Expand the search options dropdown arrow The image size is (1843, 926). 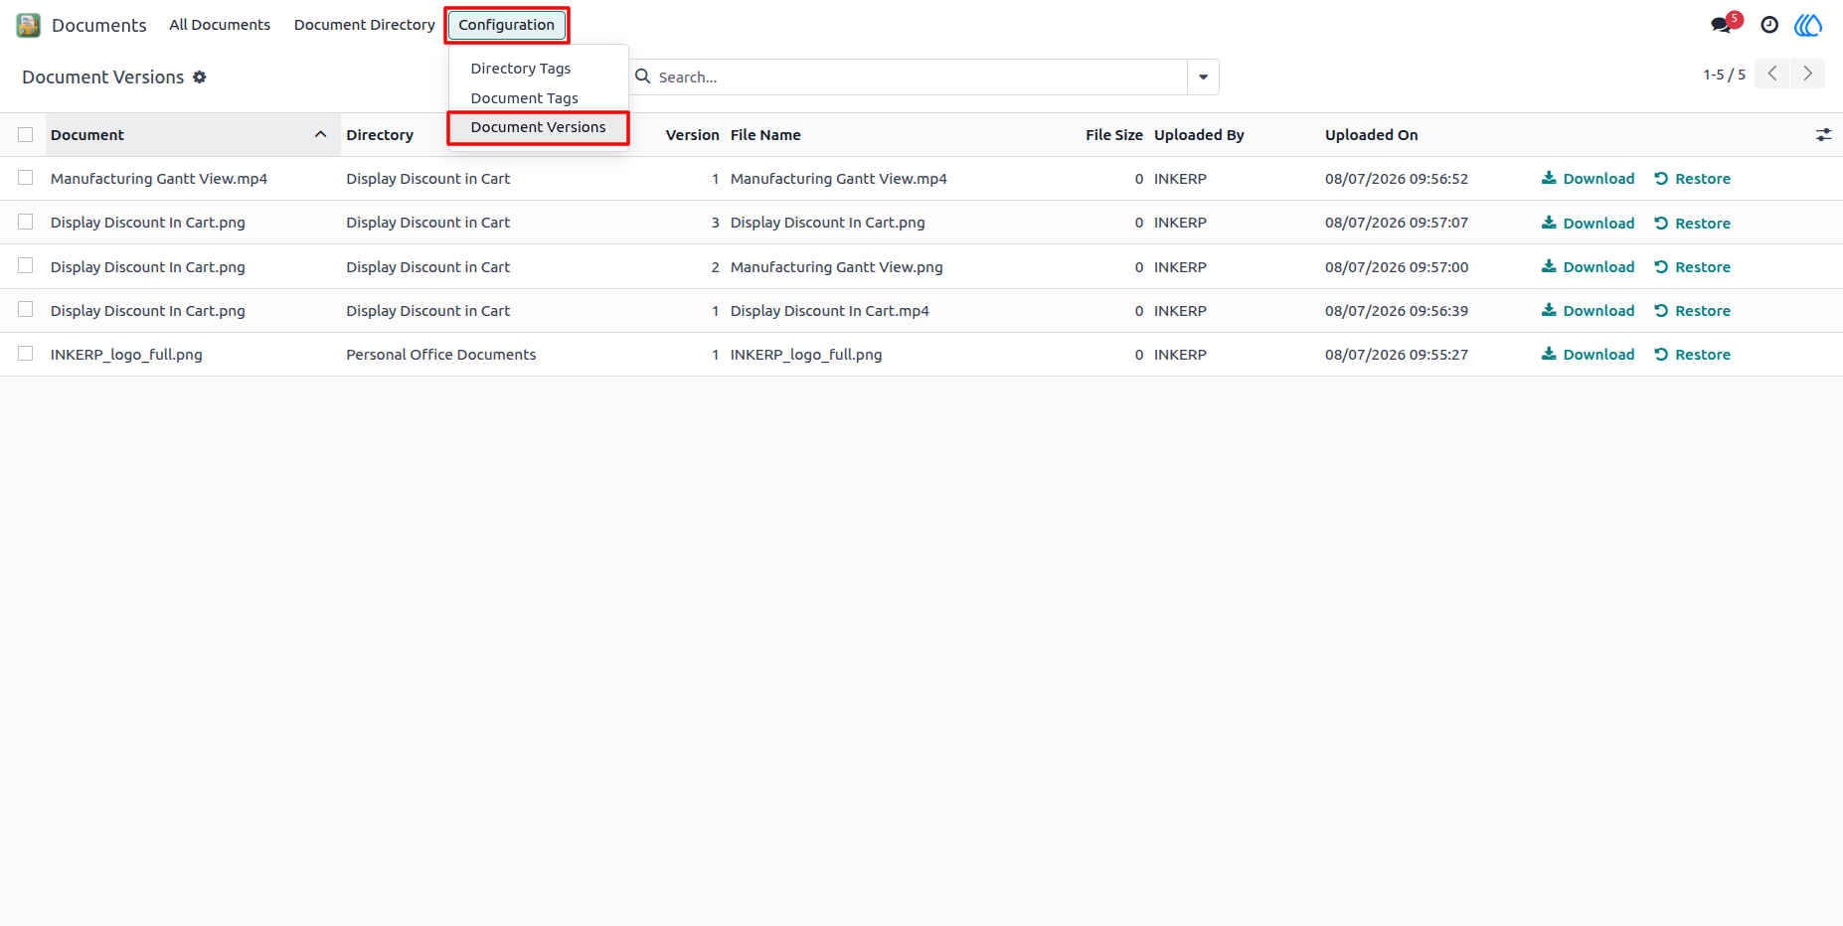point(1203,77)
